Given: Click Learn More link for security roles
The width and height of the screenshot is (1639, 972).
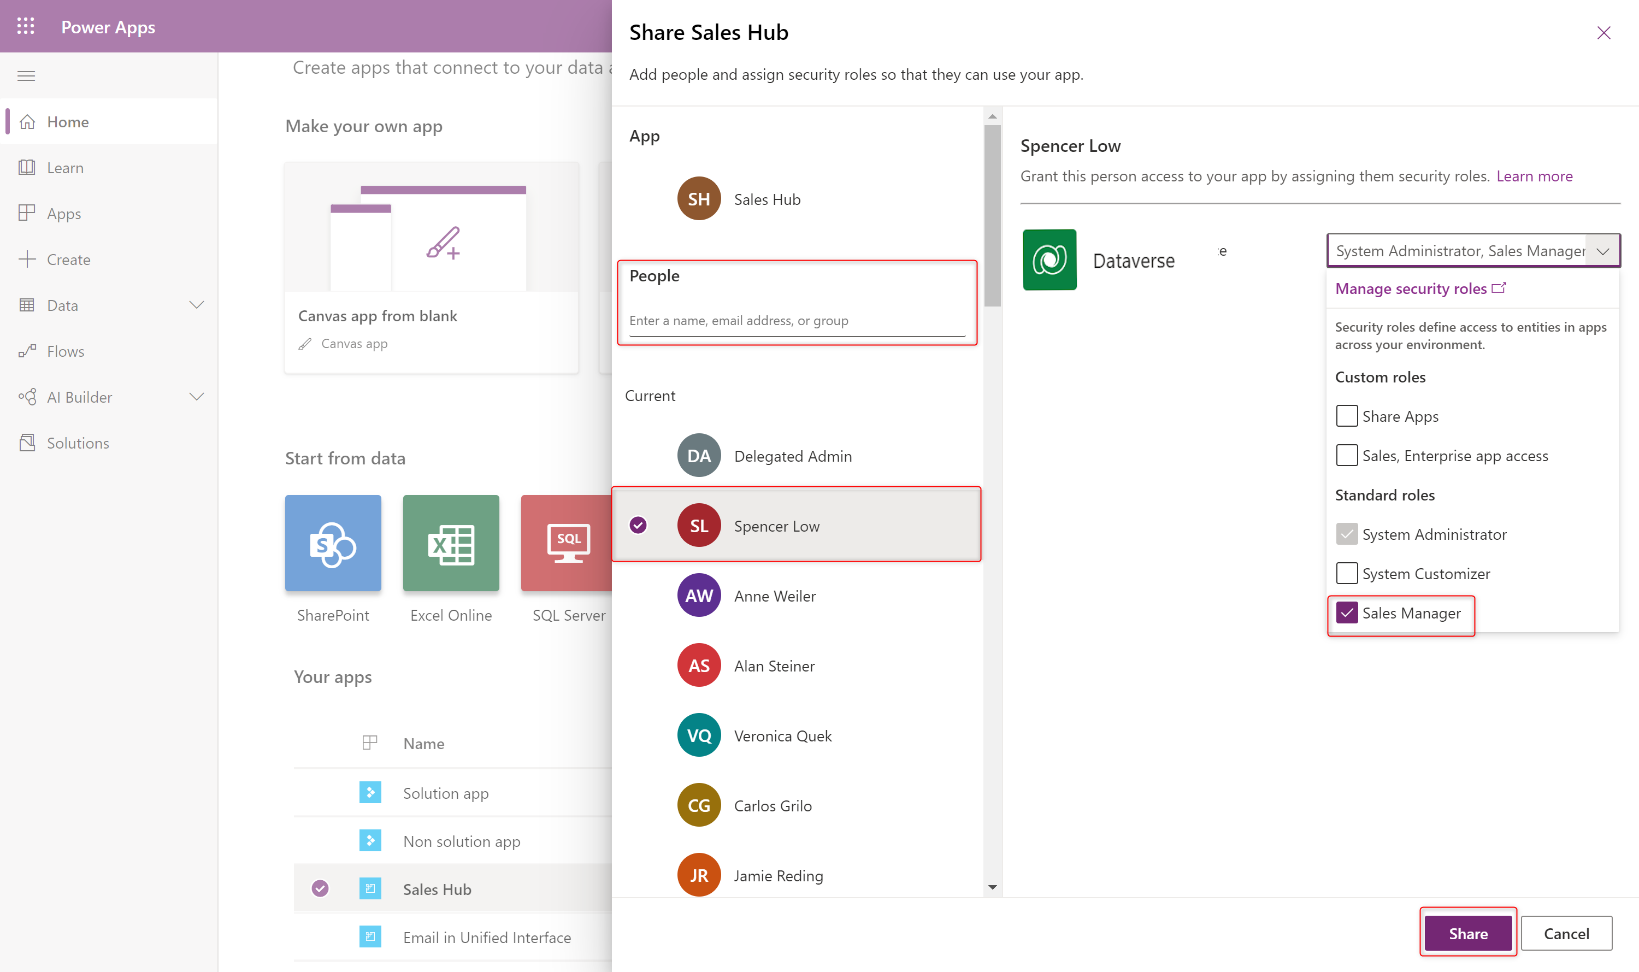Looking at the screenshot, I should pos(1535,176).
